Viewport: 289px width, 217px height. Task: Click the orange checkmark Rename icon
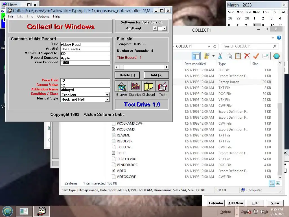tap(256, 56)
